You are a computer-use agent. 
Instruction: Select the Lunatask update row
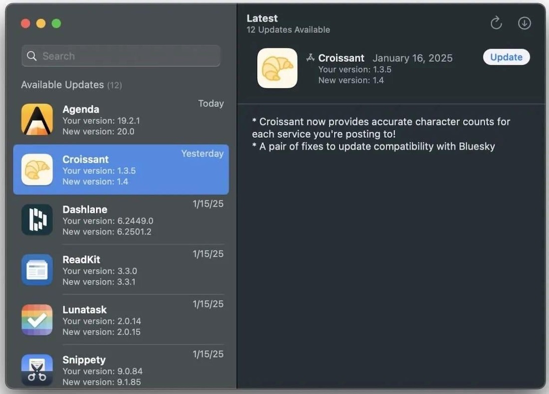(x=121, y=320)
